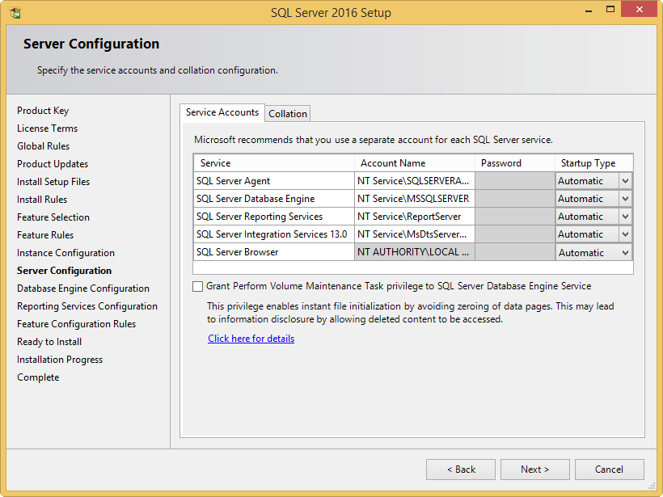Open the Click here for details link
This screenshot has height=497, width=663.
tap(251, 339)
